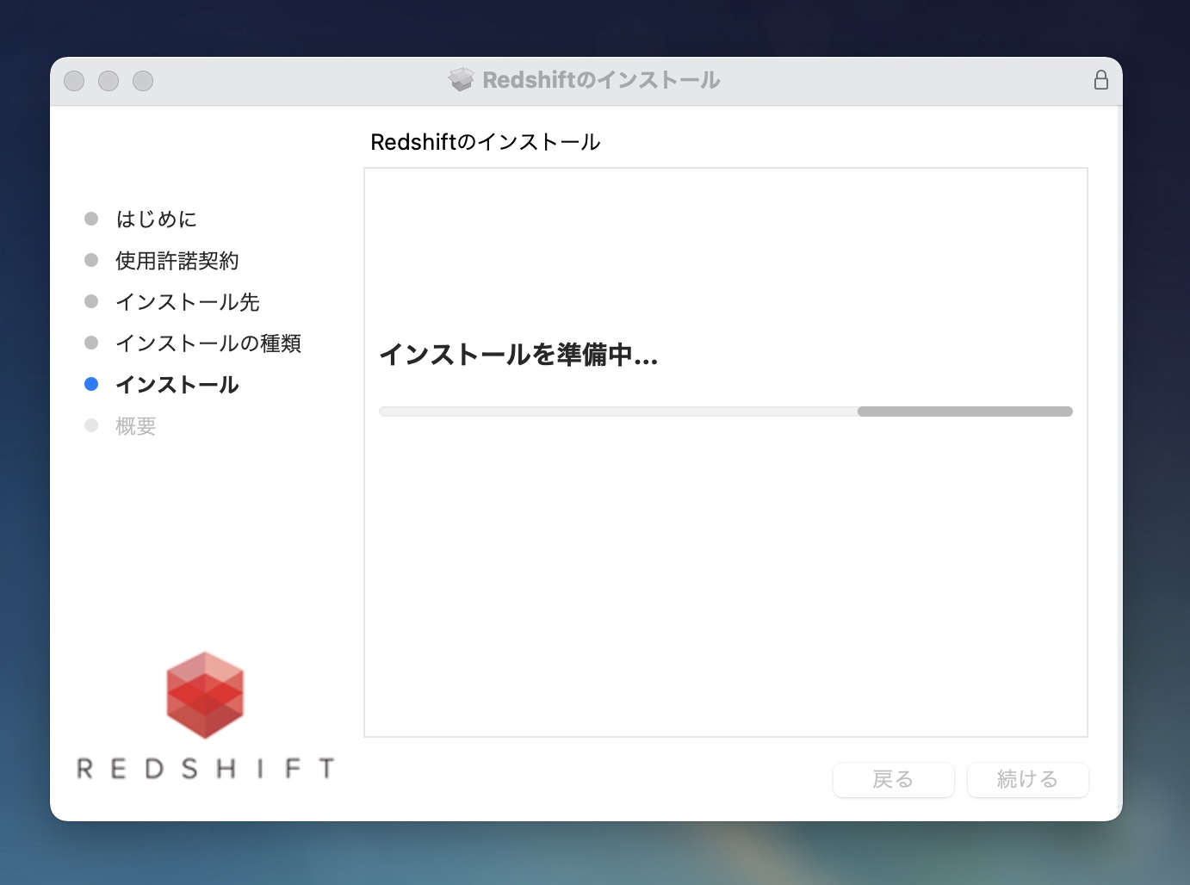Open the インストール先 step label
The image size is (1190, 885).
(187, 302)
